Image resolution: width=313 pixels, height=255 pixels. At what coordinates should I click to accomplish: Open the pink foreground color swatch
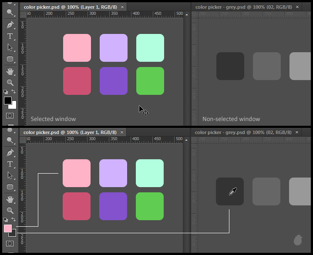pyautogui.click(x=7, y=228)
